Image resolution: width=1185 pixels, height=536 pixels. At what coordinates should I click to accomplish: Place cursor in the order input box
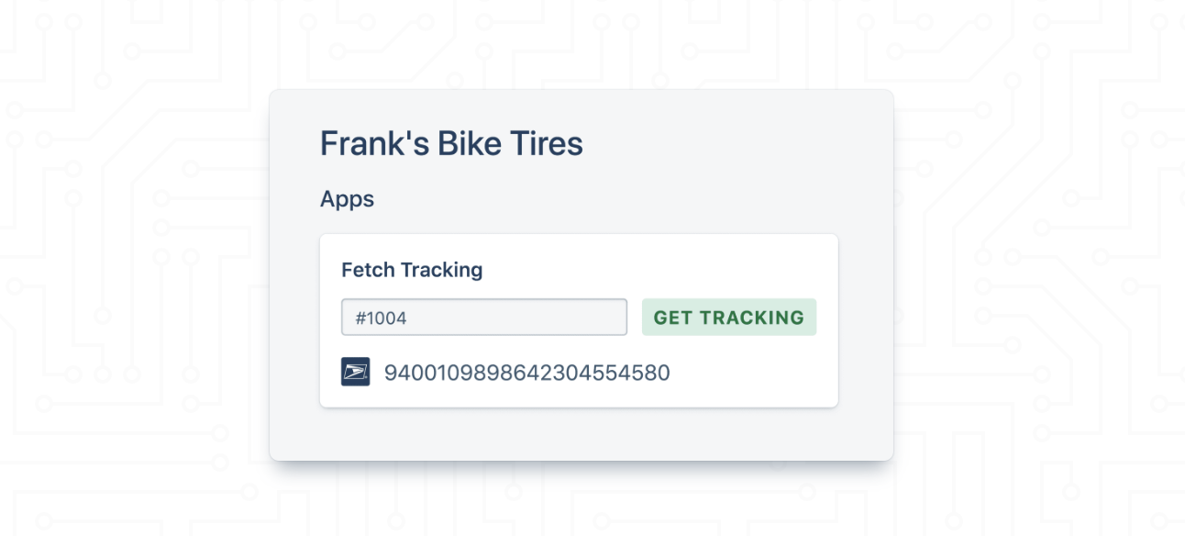click(x=484, y=318)
